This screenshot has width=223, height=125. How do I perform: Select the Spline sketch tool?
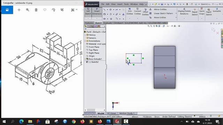(x=117, y=10)
